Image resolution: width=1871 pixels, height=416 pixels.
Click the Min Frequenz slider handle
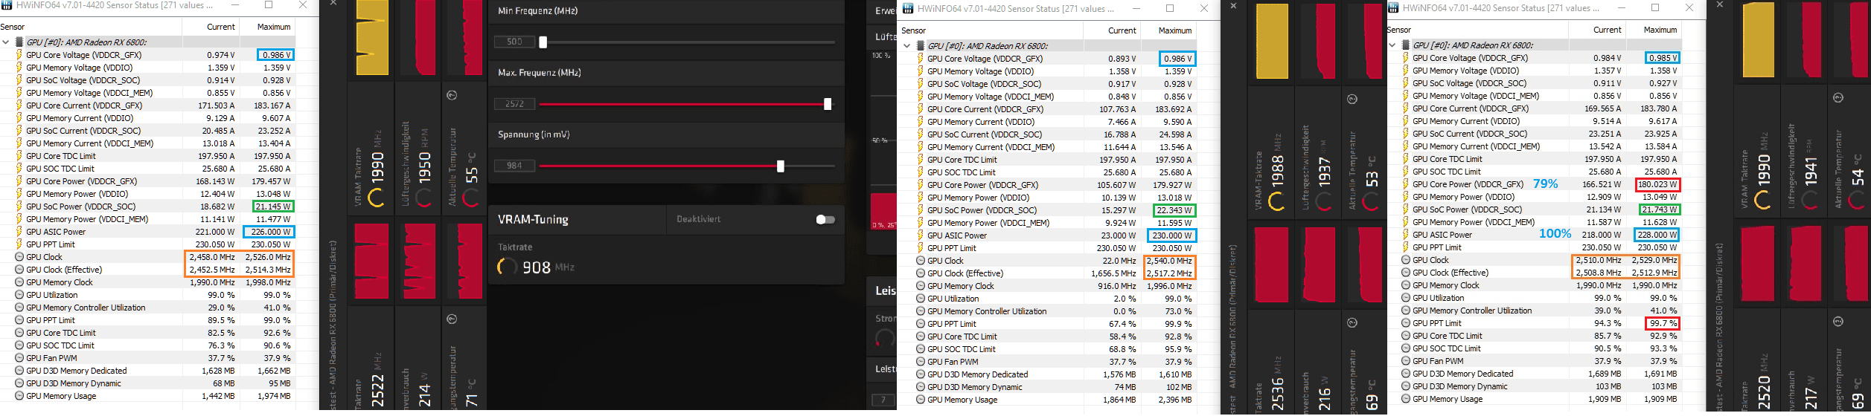[x=543, y=42]
